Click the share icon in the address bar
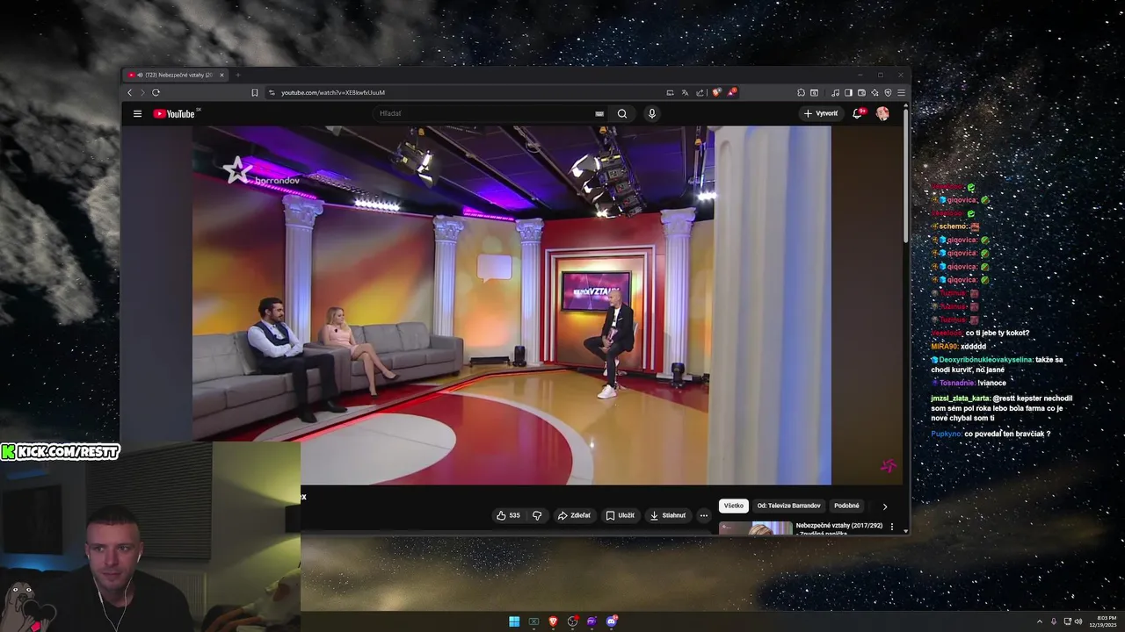This screenshot has height=632, width=1125. [700, 92]
